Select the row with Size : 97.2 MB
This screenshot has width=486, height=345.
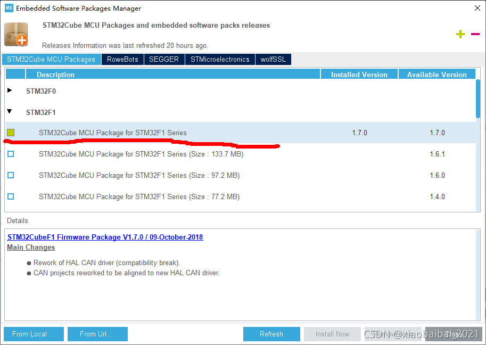240,176
